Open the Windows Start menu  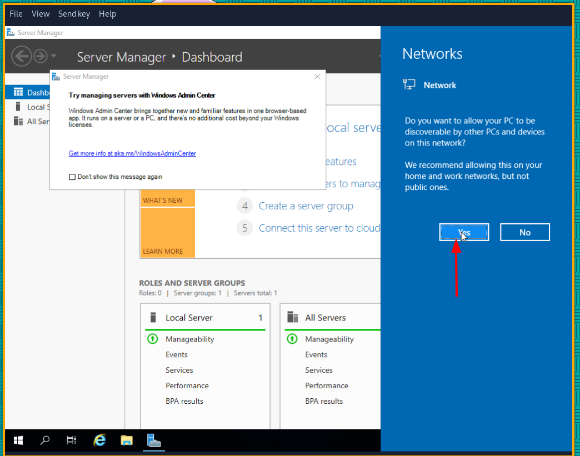point(18,440)
